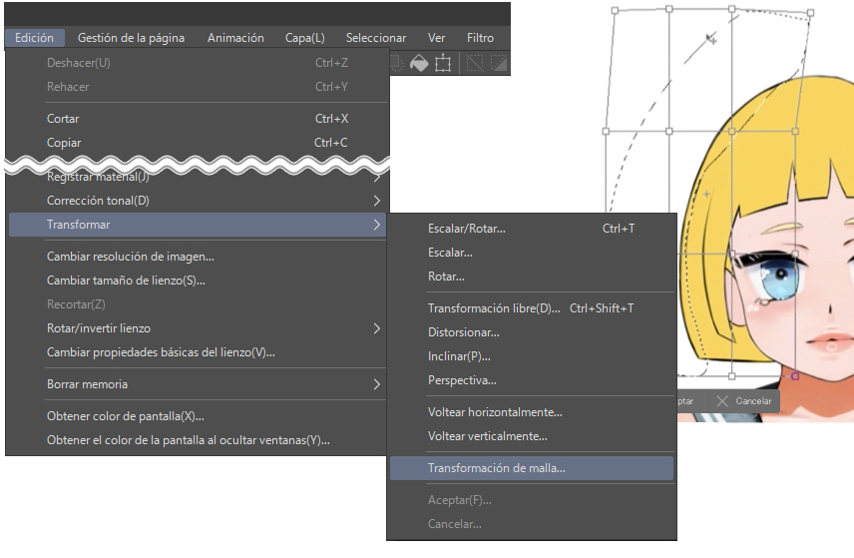Choose Cambiar resolución de imagen
This screenshot has width=854, height=558.
[130, 257]
